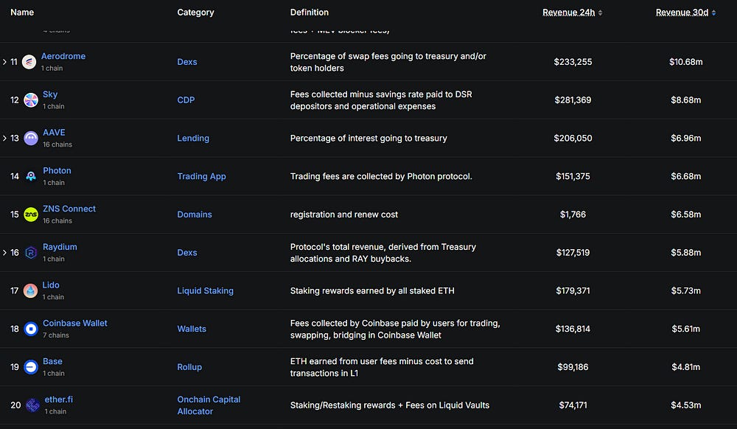The height and width of the screenshot is (429, 737).
Task: Open the Coinbase Wallet link
Action: click(74, 323)
